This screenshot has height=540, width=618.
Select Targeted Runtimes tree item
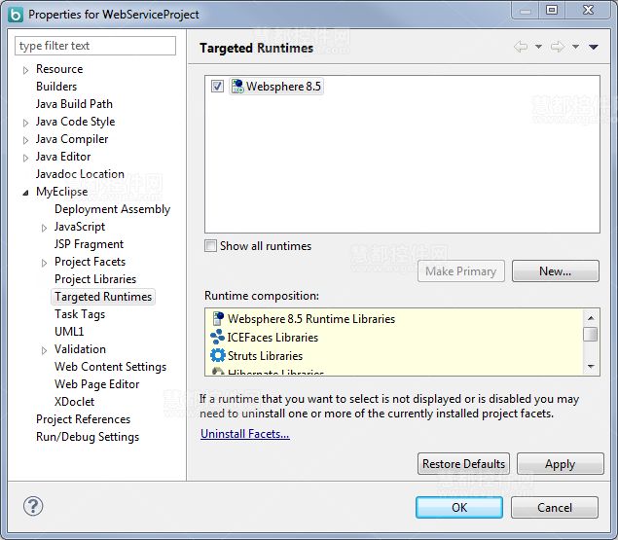tap(103, 297)
